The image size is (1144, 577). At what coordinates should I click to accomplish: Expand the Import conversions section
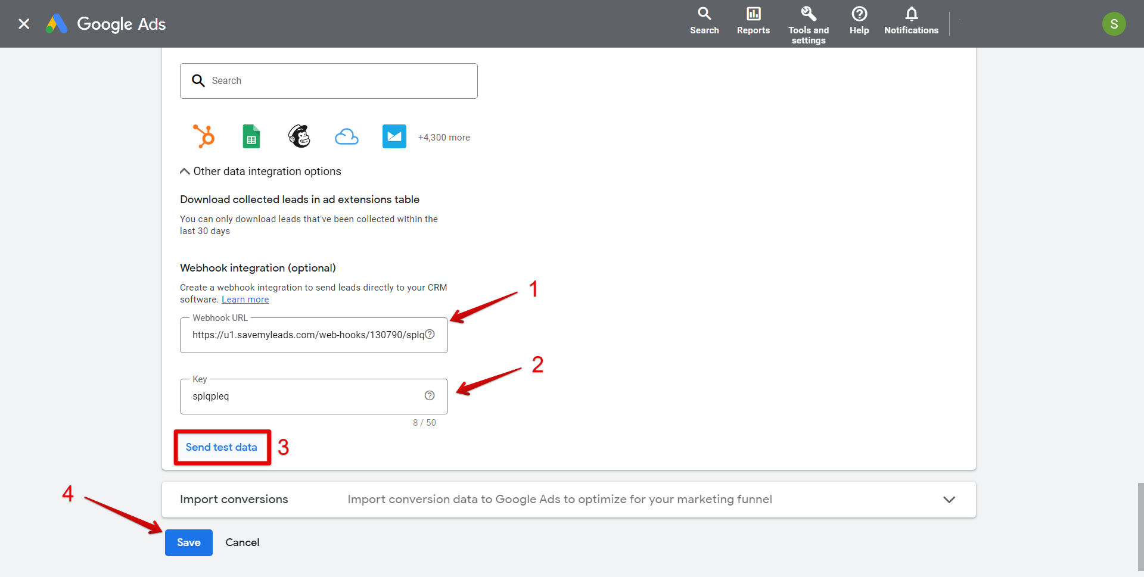(x=949, y=500)
